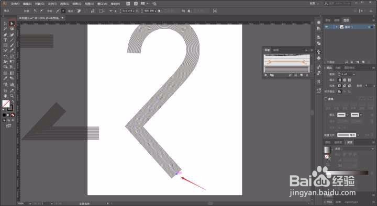Click new brush icon in Brushes panel
The height and width of the screenshot is (206, 377).
[x=301, y=75]
